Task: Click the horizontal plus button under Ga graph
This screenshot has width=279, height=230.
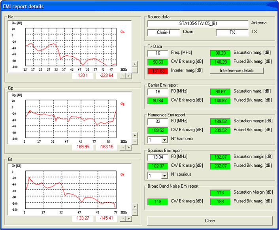Action: click(129, 76)
